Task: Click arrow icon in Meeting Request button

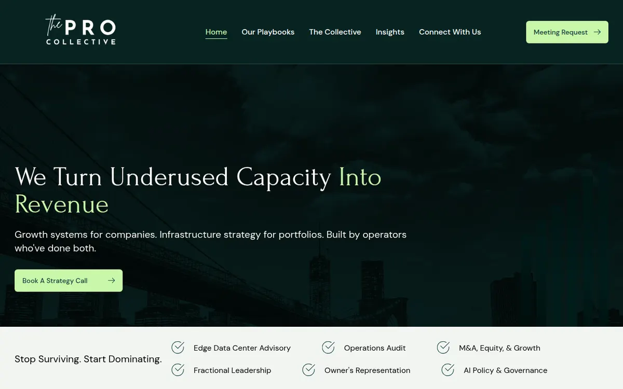Action: pyautogui.click(x=597, y=32)
